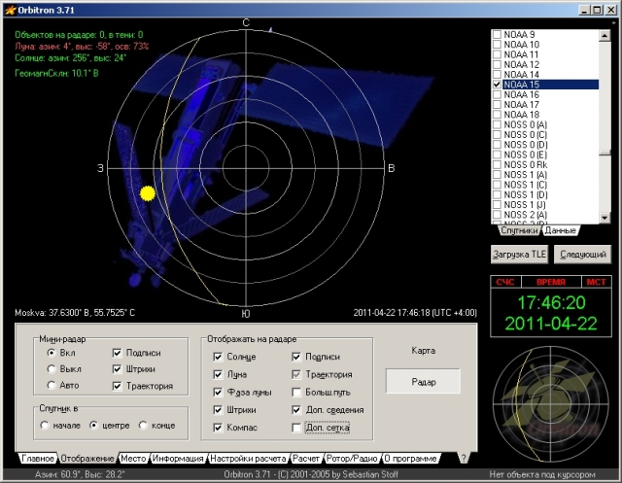Toggle mini-radar Траектория checkbox
Screen dimensions: 622x483
[x=117, y=386]
